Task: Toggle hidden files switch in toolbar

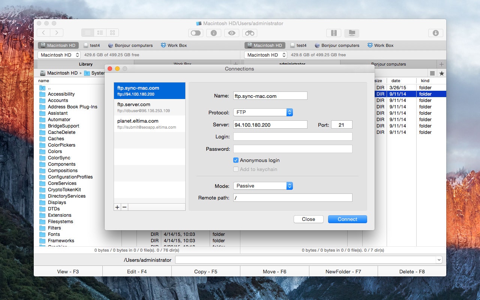Action: (x=196, y=33)
